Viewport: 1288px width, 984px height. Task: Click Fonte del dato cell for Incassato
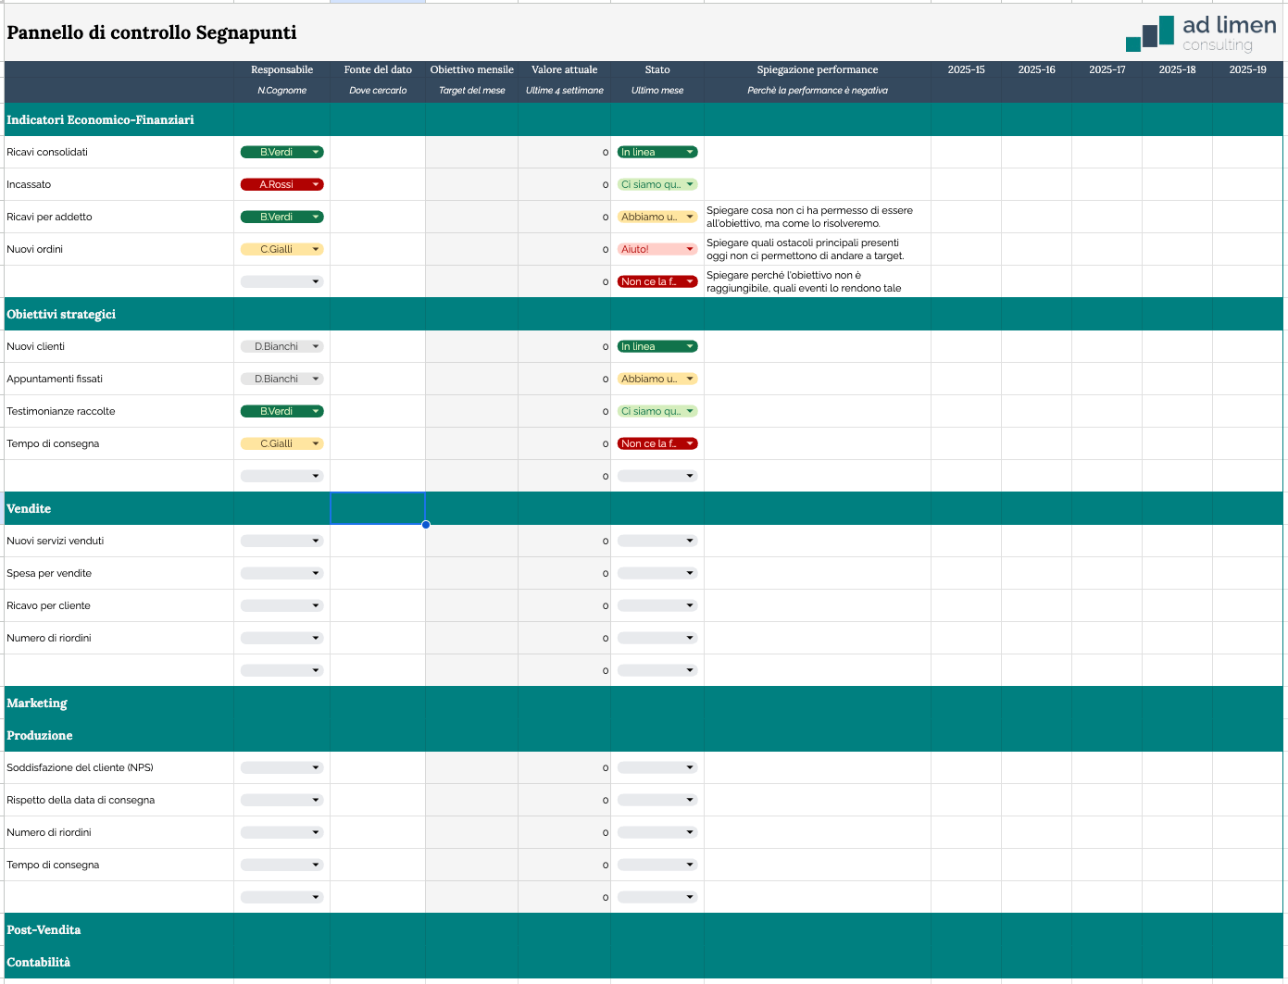tap(378, 184)
